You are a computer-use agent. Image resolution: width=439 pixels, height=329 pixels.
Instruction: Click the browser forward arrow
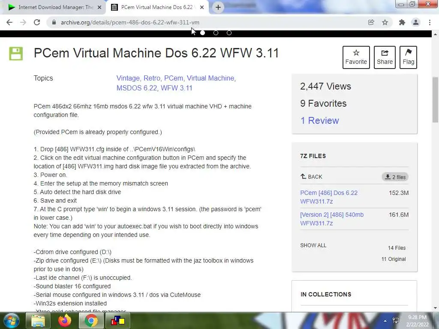click(23, 22)
